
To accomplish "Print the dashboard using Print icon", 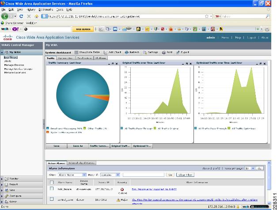I will [164, 52].
